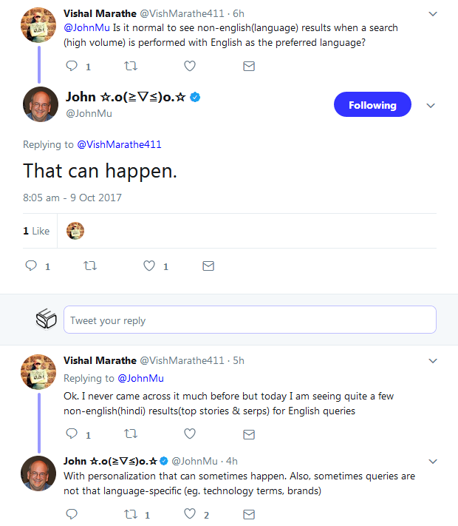Retweet John's "That can happen." tweet
This screenshot has width=458, height=526.
(x=90, y=266)
